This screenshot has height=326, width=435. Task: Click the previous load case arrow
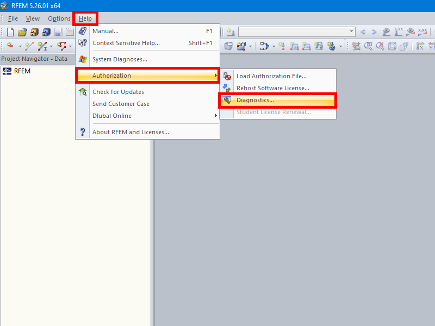tap(363, 32)
